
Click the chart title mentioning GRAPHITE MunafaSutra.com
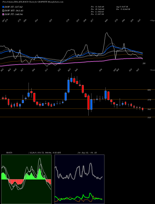[x=33, y=2]
